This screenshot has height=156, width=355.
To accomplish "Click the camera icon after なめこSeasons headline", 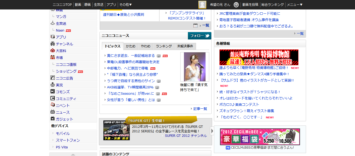I will click(158, 94).
